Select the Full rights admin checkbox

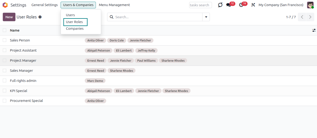click(4, 81)
